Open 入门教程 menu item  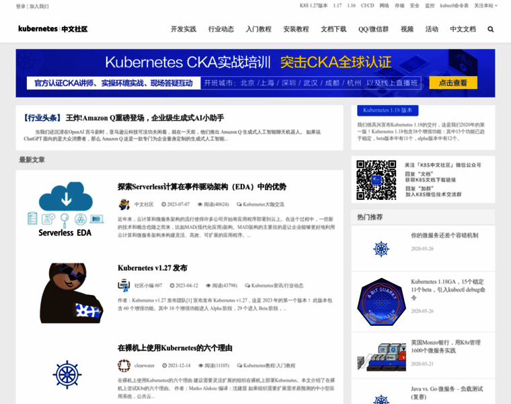click(x=258, y=30)
